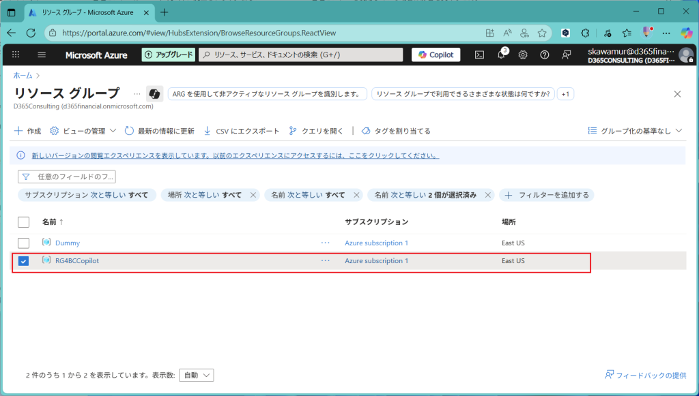Open the notifications bell
This screenshot has height=396, width=699.
pyautogui.click(x=501, y=55)
